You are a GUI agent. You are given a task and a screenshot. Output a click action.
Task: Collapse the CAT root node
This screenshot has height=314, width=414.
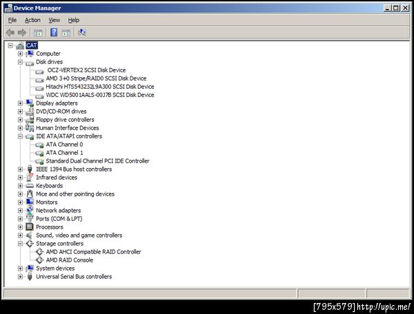[x=10, y=45]
